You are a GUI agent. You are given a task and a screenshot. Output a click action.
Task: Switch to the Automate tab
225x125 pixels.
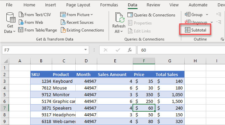(x=198, y=5)
